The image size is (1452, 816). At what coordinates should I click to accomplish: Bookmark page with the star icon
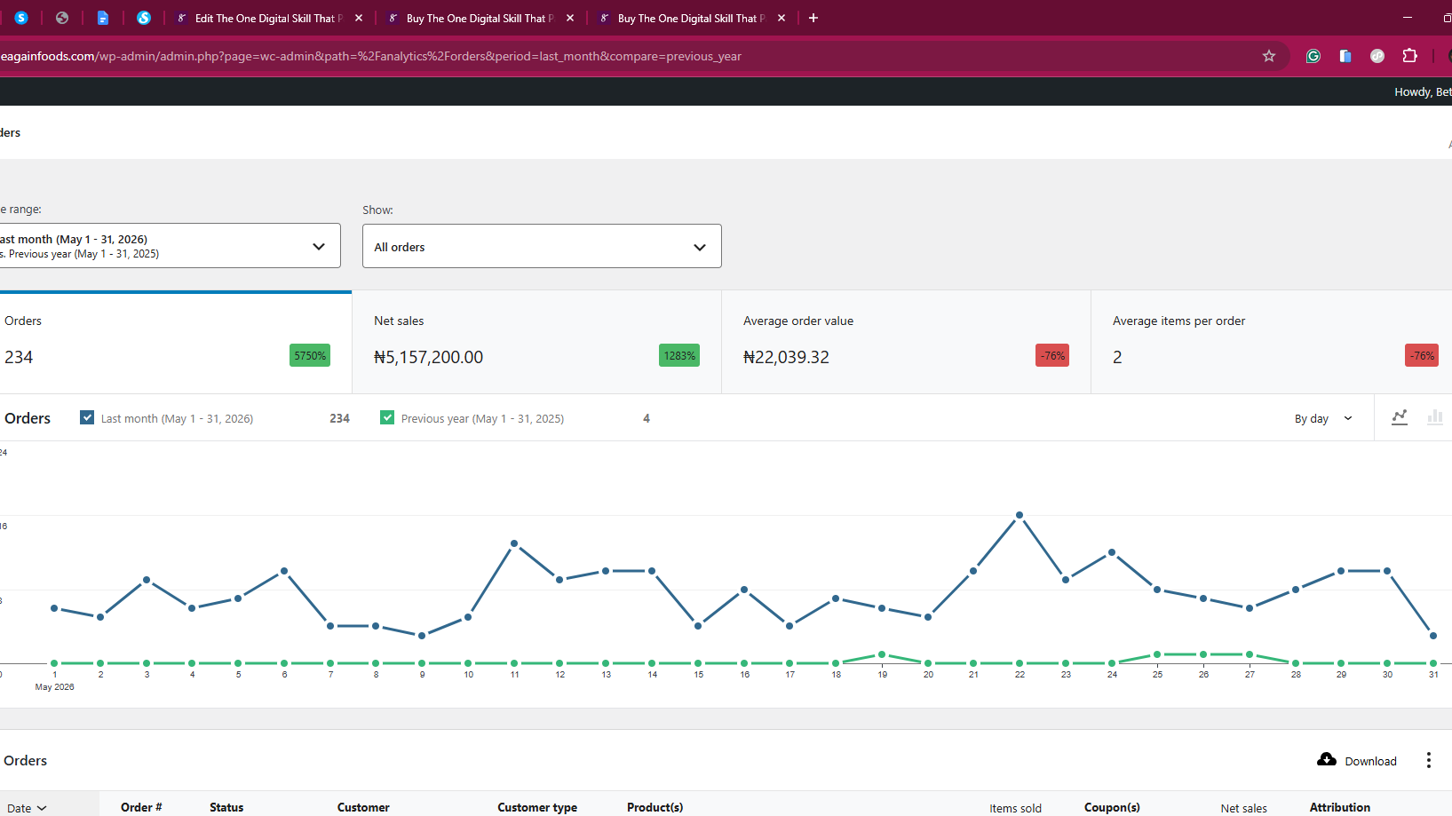pyautogui.click(x=1269, y=56)
